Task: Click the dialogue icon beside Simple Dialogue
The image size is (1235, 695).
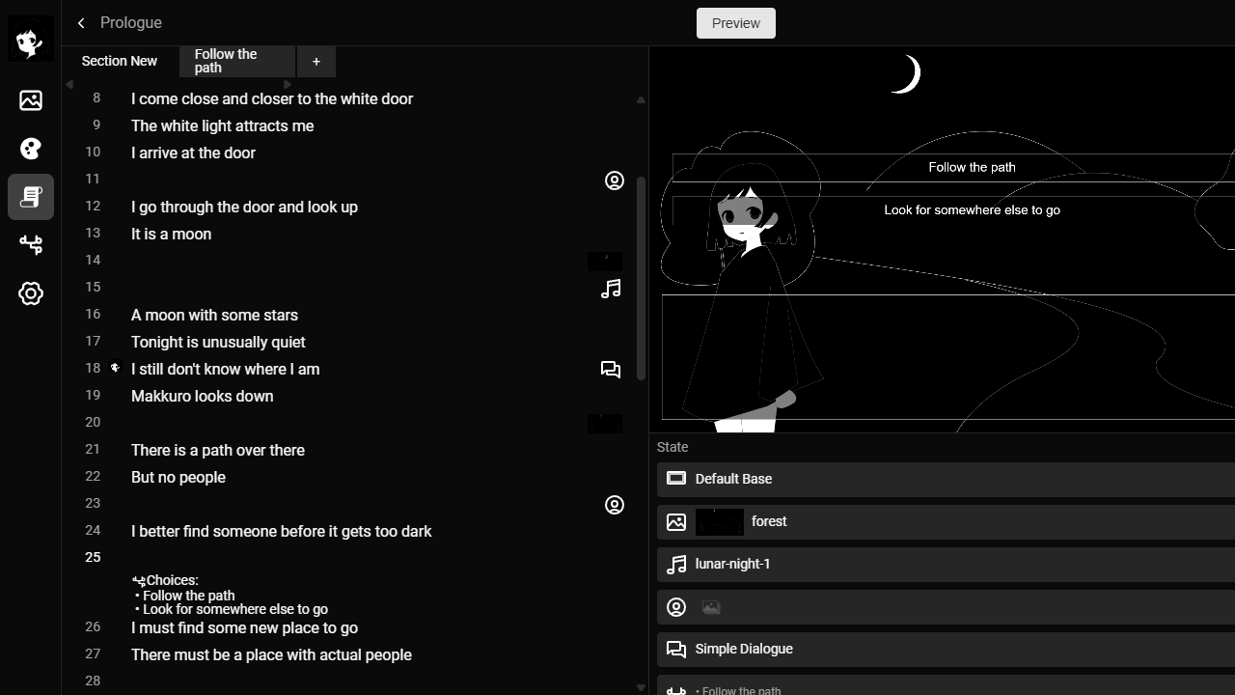Action: click(676, 650)
